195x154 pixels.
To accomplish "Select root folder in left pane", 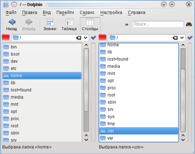I will 42,126.
